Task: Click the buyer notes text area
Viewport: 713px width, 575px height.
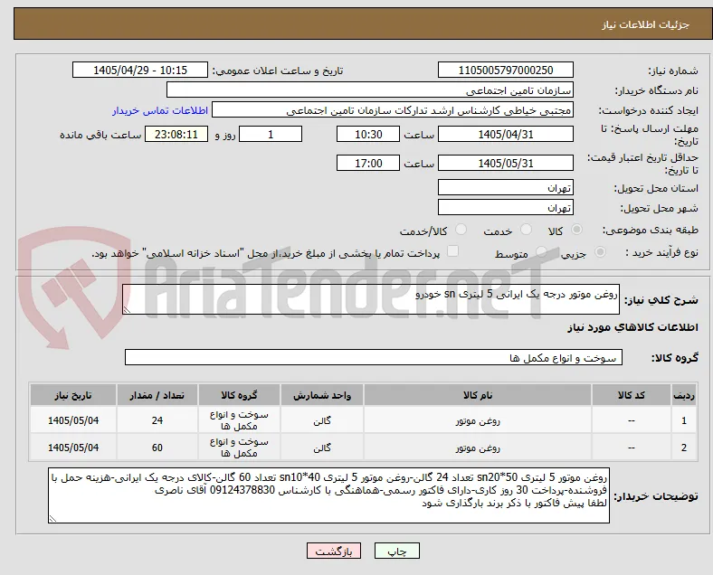Action: click(328, 496)
